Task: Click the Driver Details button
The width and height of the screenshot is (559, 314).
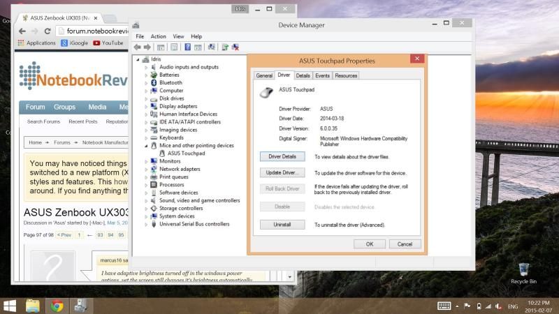Action: point(282,156)
